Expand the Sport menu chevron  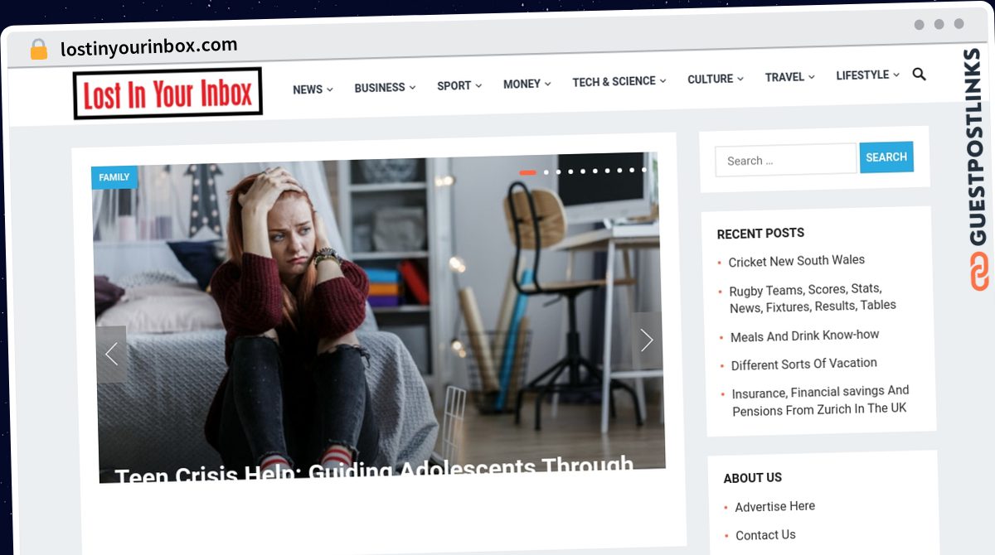point(478,85)
